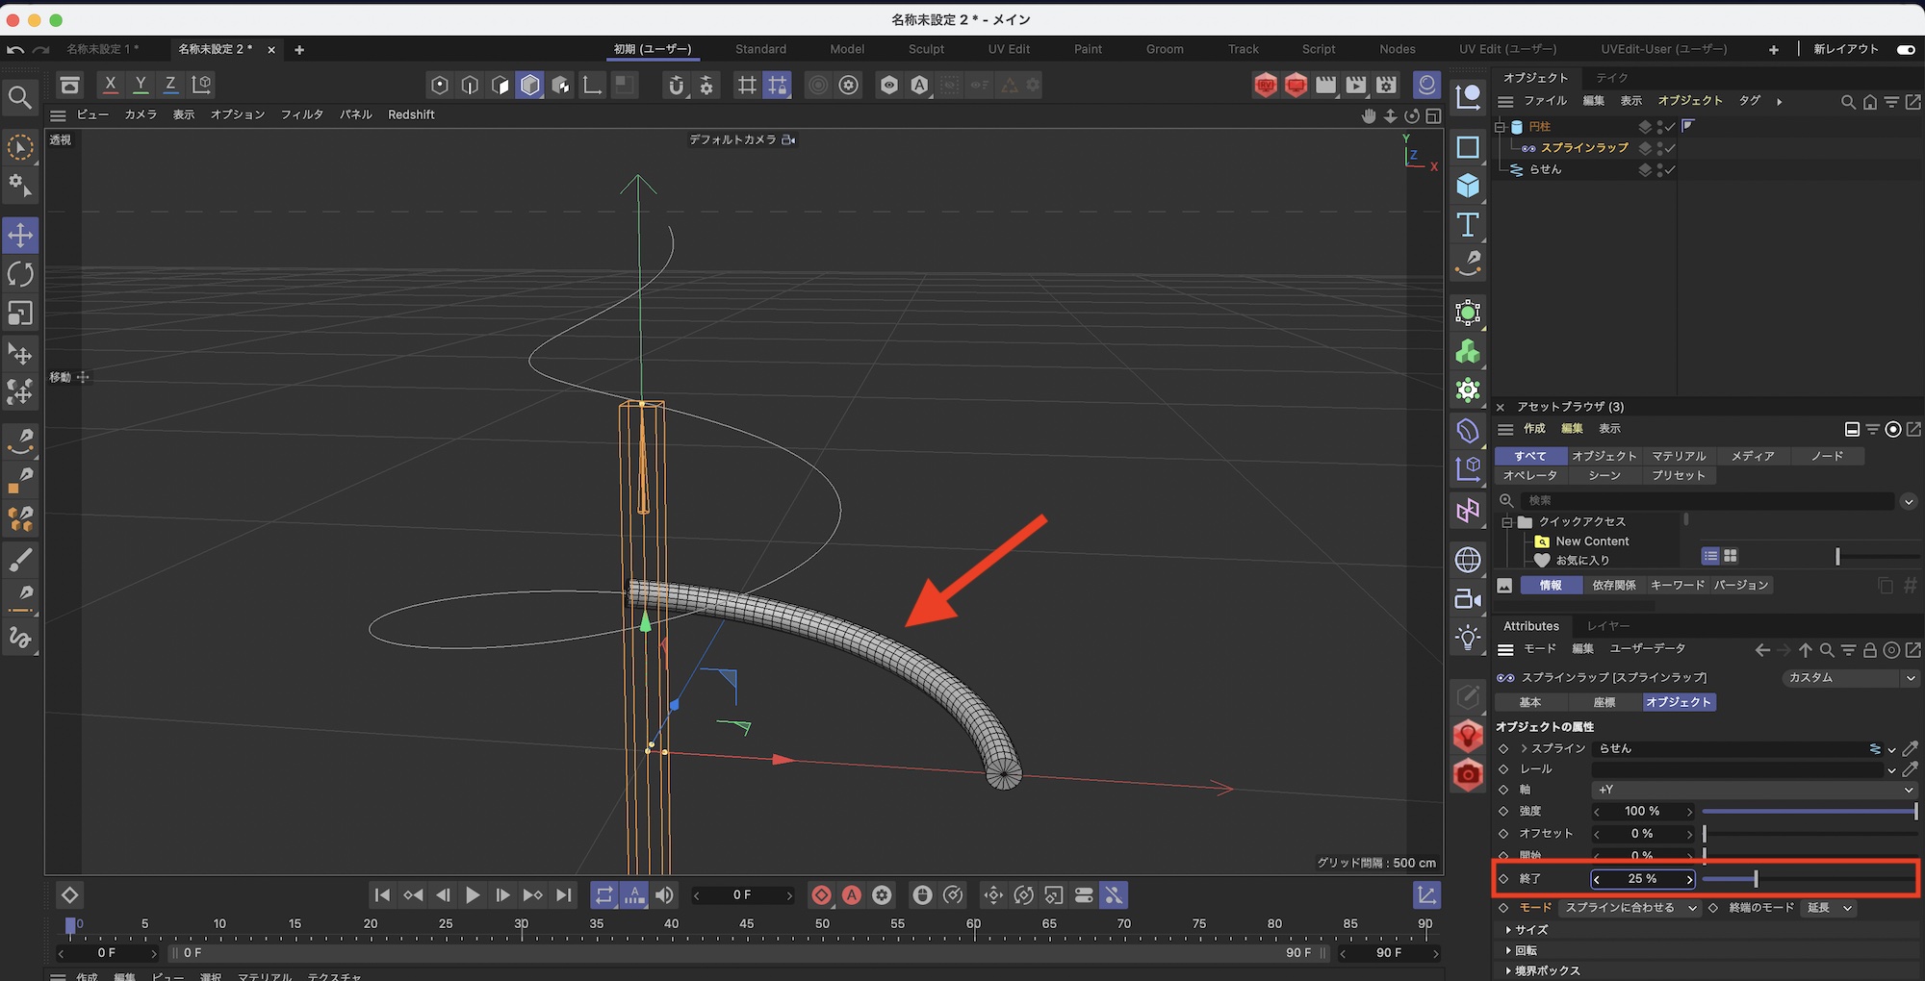Select the Move tool in left toolbar
1925x981 pixels.
click(20, 235)
